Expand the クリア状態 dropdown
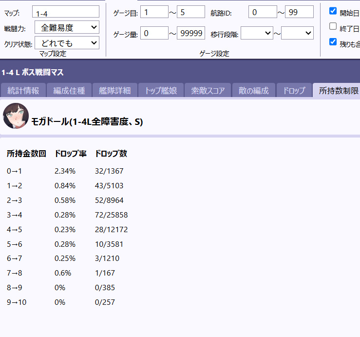 [x=67, y=42]
